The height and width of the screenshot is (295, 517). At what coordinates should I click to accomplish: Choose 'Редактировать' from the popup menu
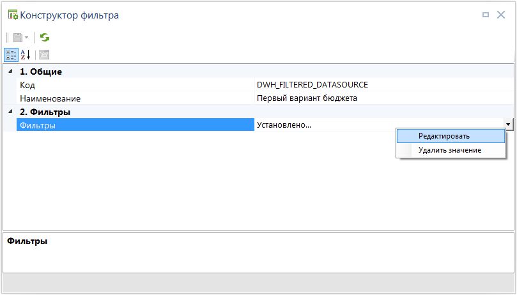pyautogui.click(x=444, y=136)
